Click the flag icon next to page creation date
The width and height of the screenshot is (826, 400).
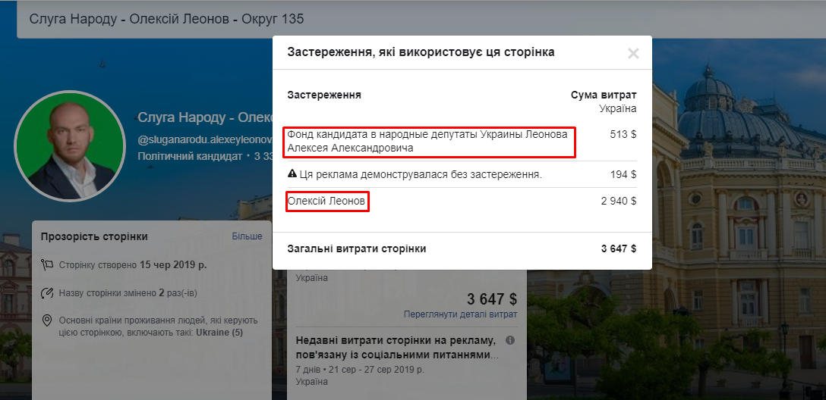[47, 265]
